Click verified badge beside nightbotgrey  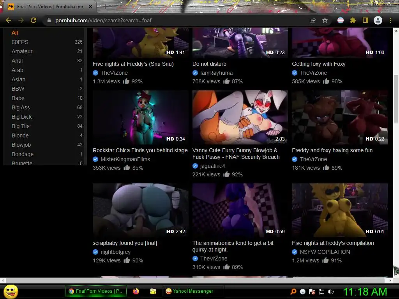pyautogui.click(x=95, y=252)
